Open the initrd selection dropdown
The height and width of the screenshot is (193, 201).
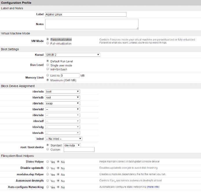coord(64,139)
